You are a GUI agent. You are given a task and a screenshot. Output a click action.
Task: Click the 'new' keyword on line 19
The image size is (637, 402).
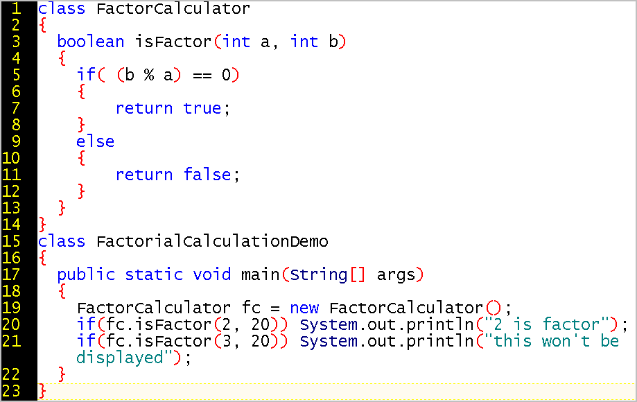[x=304, y=308]
